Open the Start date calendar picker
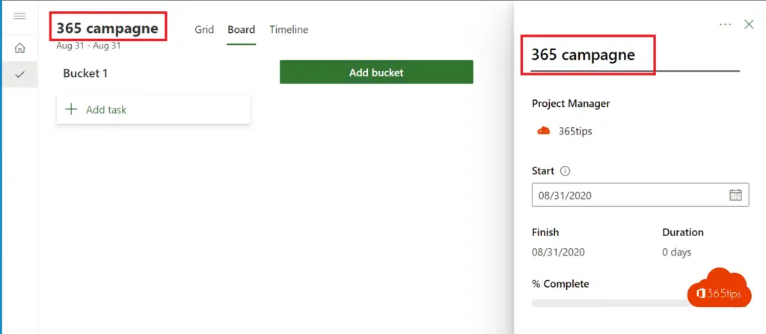Viewport: 766px width, 334px height. tap(735, 195)
